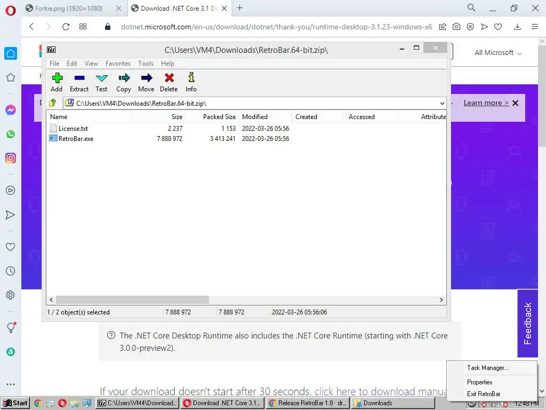Screen dimensions: 546x410
Task: Open Instagram in Opera sidebar
Action: 11,158
